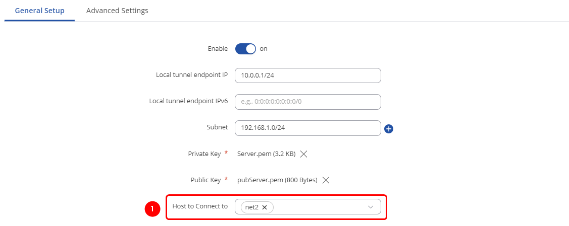Click the Server.pem file name
Image resolution: width=569 pixels, height=226 pixels.
(266, 154)
